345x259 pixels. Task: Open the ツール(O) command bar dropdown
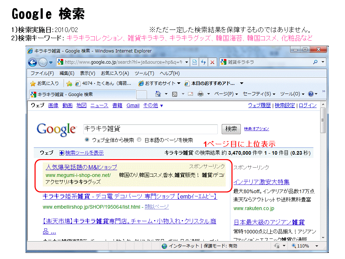[292, 94]
